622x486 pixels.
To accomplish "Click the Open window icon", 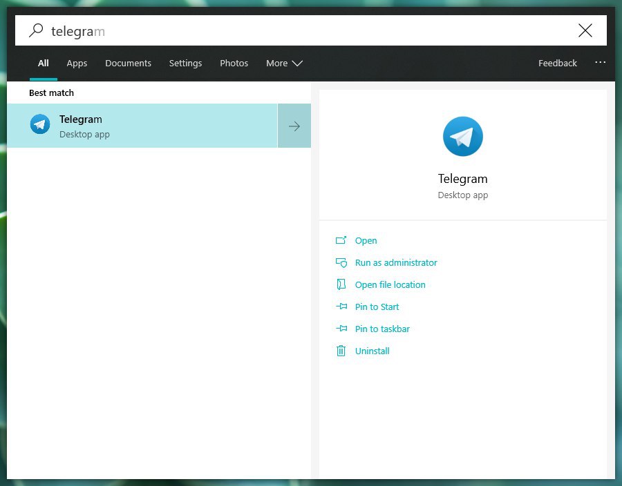I will [341, 240].
